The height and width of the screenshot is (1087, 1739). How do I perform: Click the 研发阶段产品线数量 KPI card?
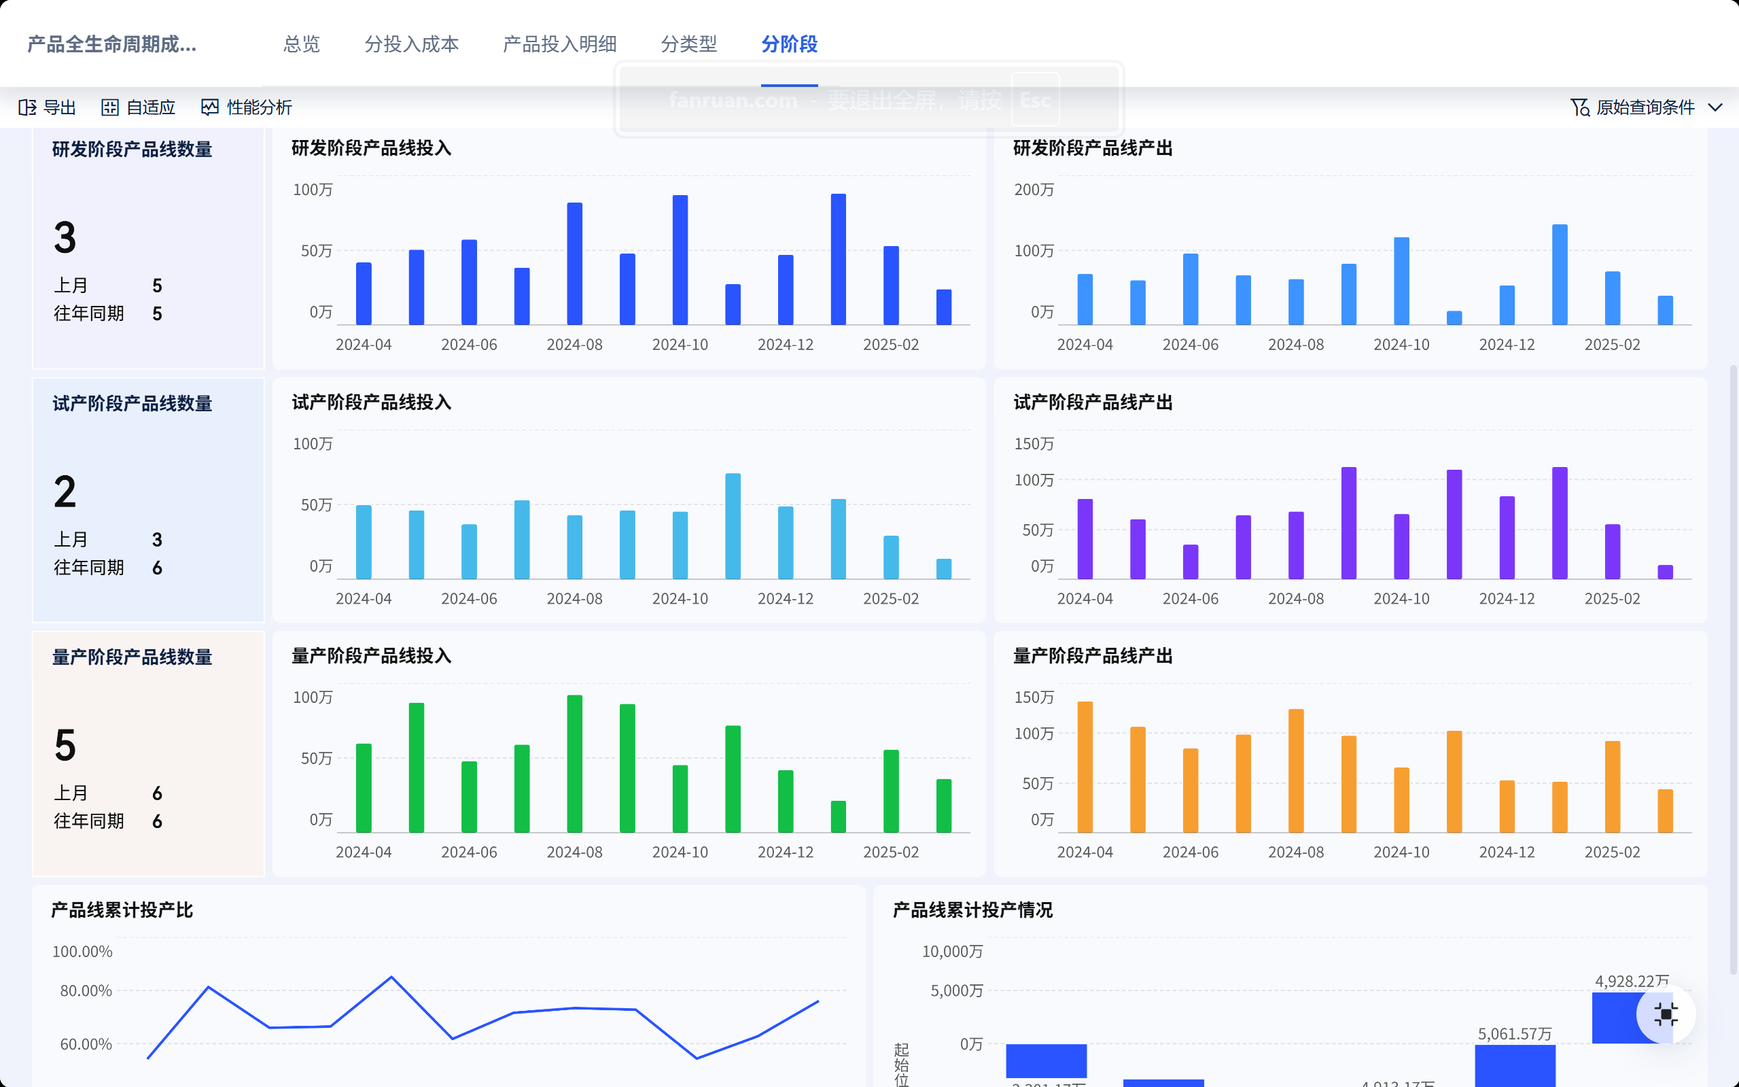(x=148, y=248)
